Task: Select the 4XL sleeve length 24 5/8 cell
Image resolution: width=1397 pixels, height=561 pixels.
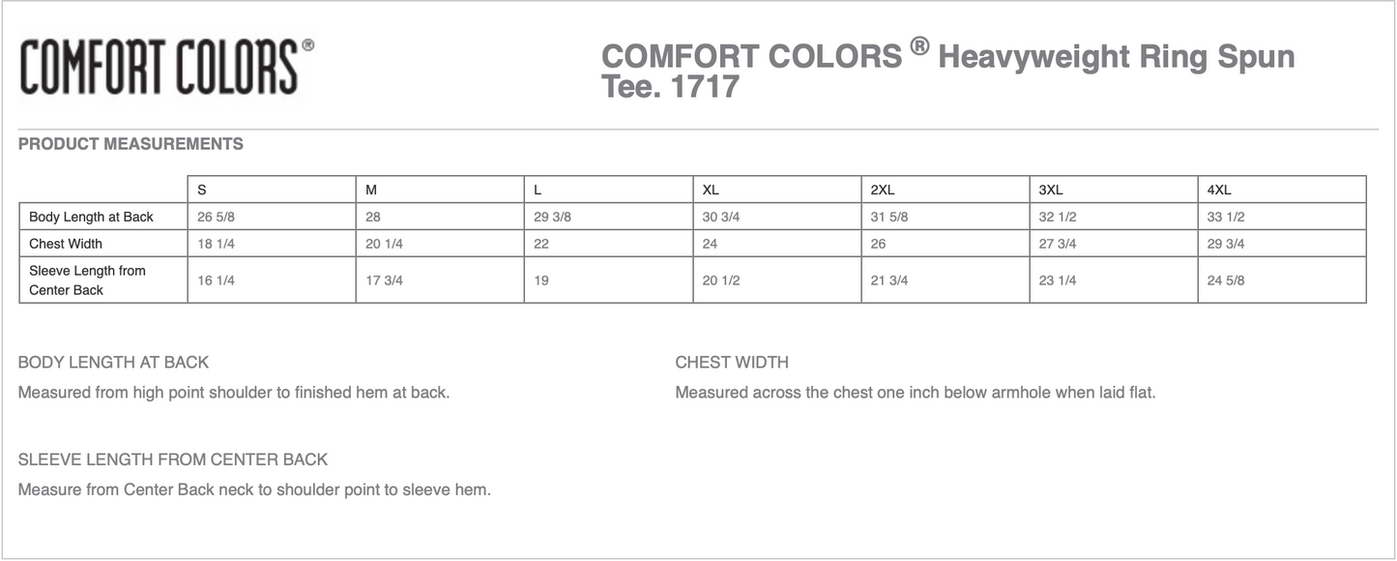Action: [1226, 280]
